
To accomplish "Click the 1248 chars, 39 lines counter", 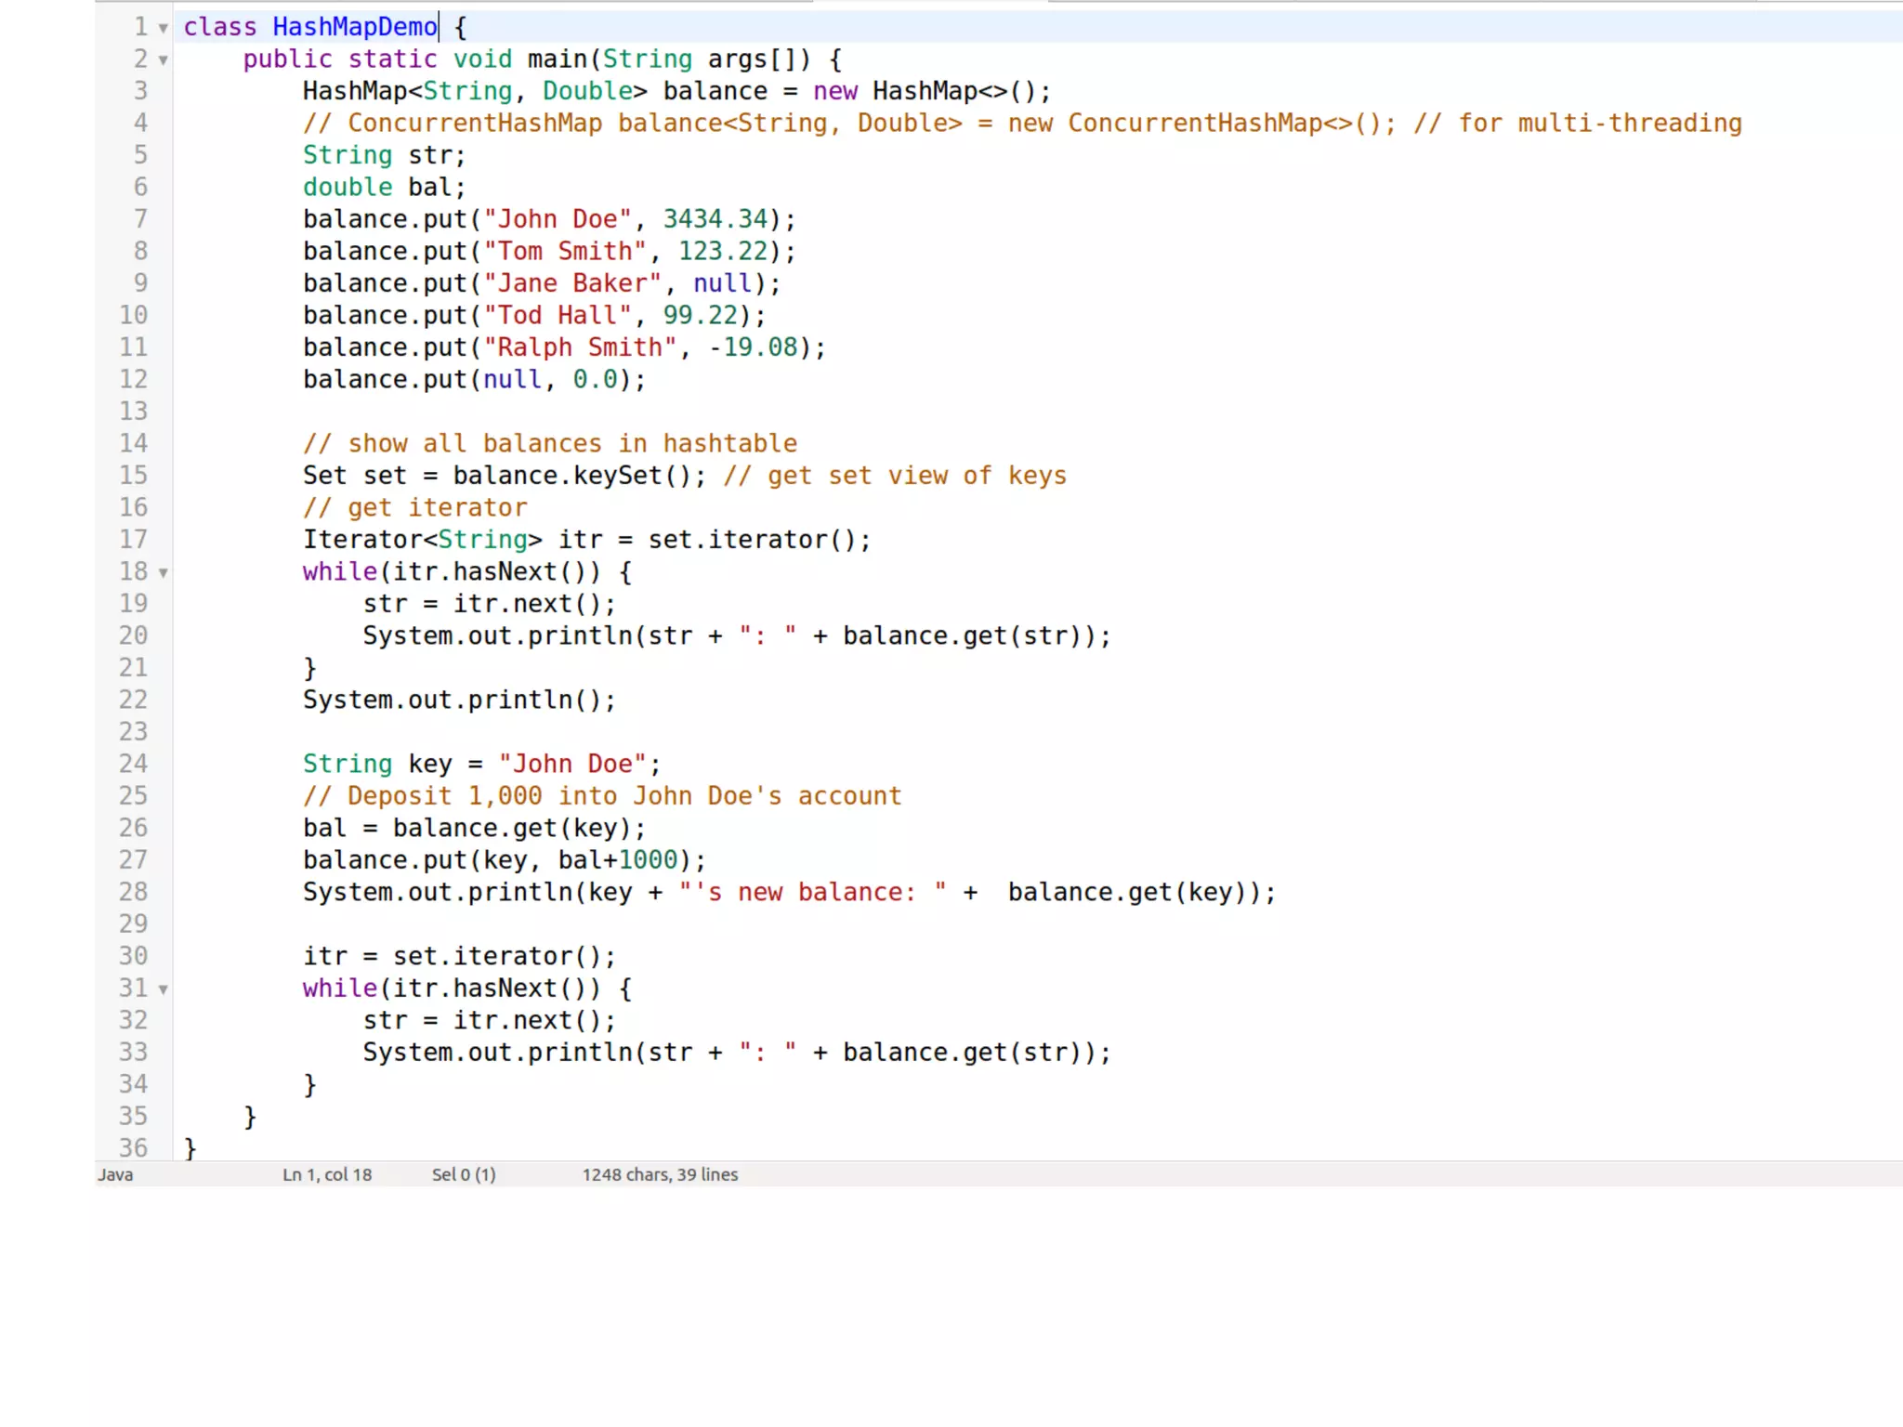I will tap(660, 1174).
